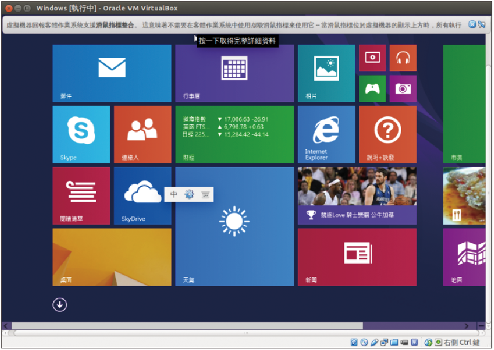Image resolution: width=494 pixels, height=350 pixels.
Task: Open the small Music headphones tile
Action: [x=403, y=58]
